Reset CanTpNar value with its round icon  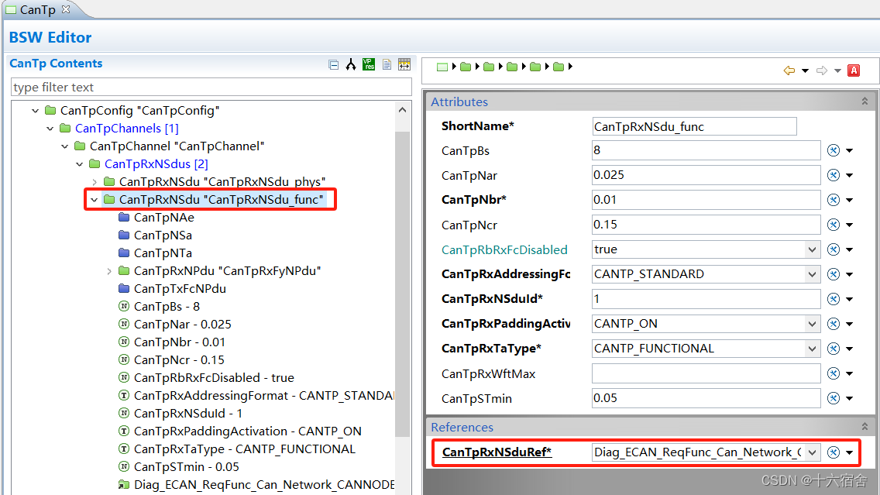pos(834,175)
